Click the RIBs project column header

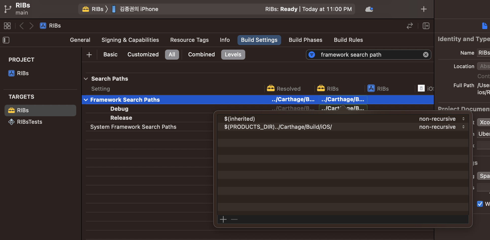point(378,89)
